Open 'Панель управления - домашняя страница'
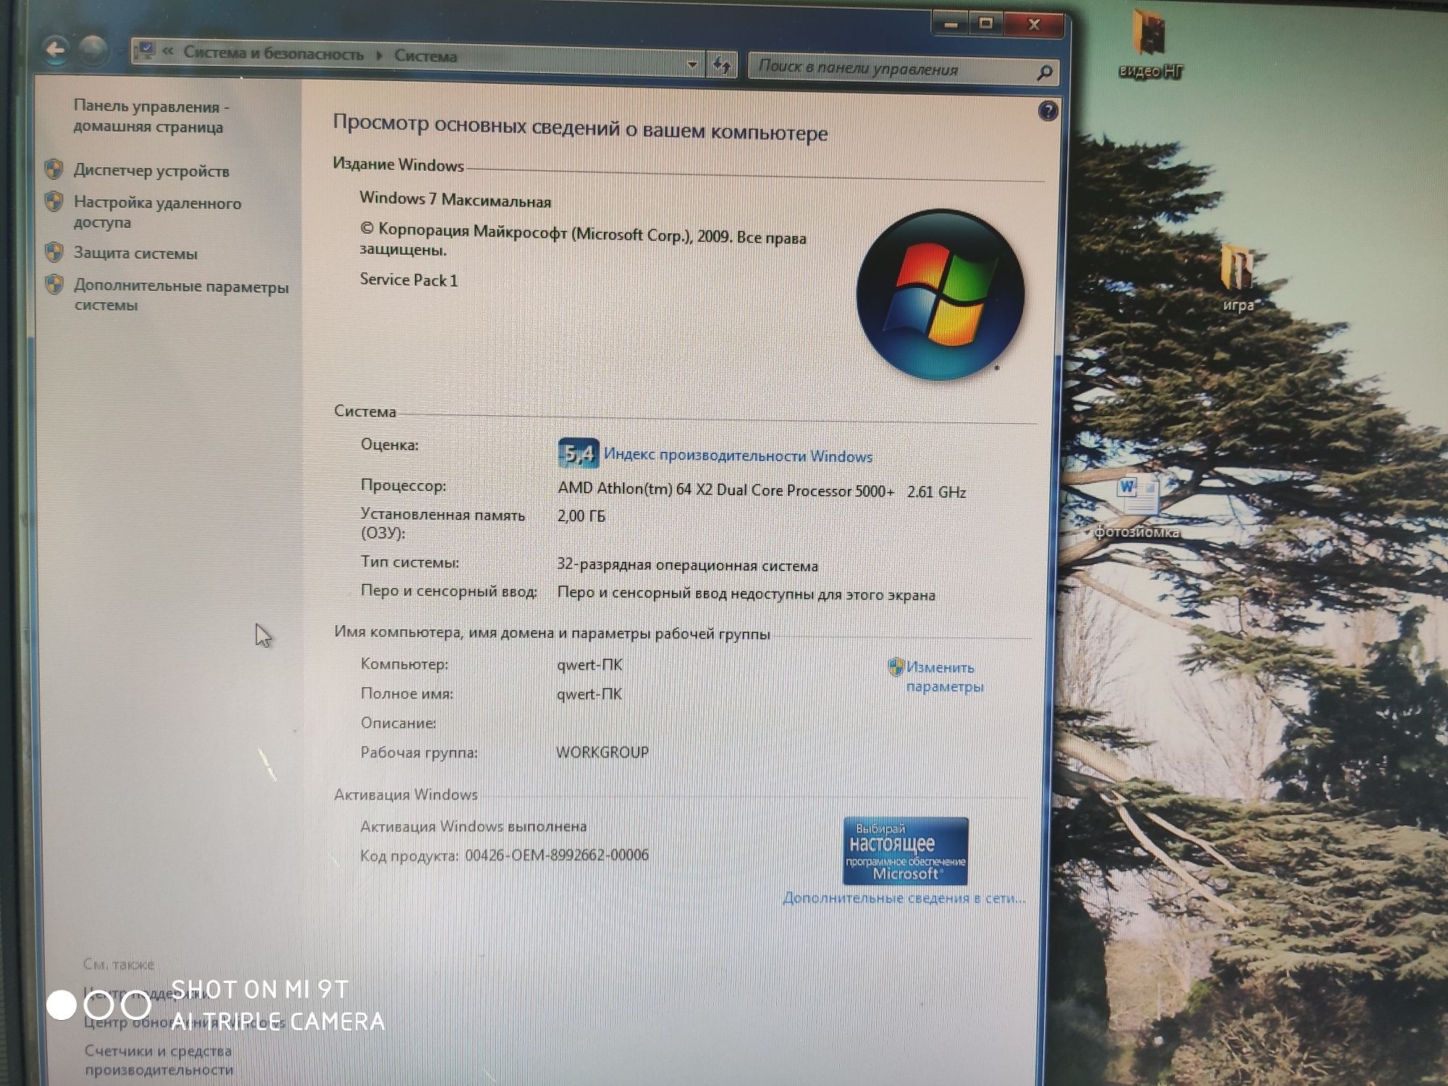The width and height of the screenshot is (1448, 1086). click(151, 117)
